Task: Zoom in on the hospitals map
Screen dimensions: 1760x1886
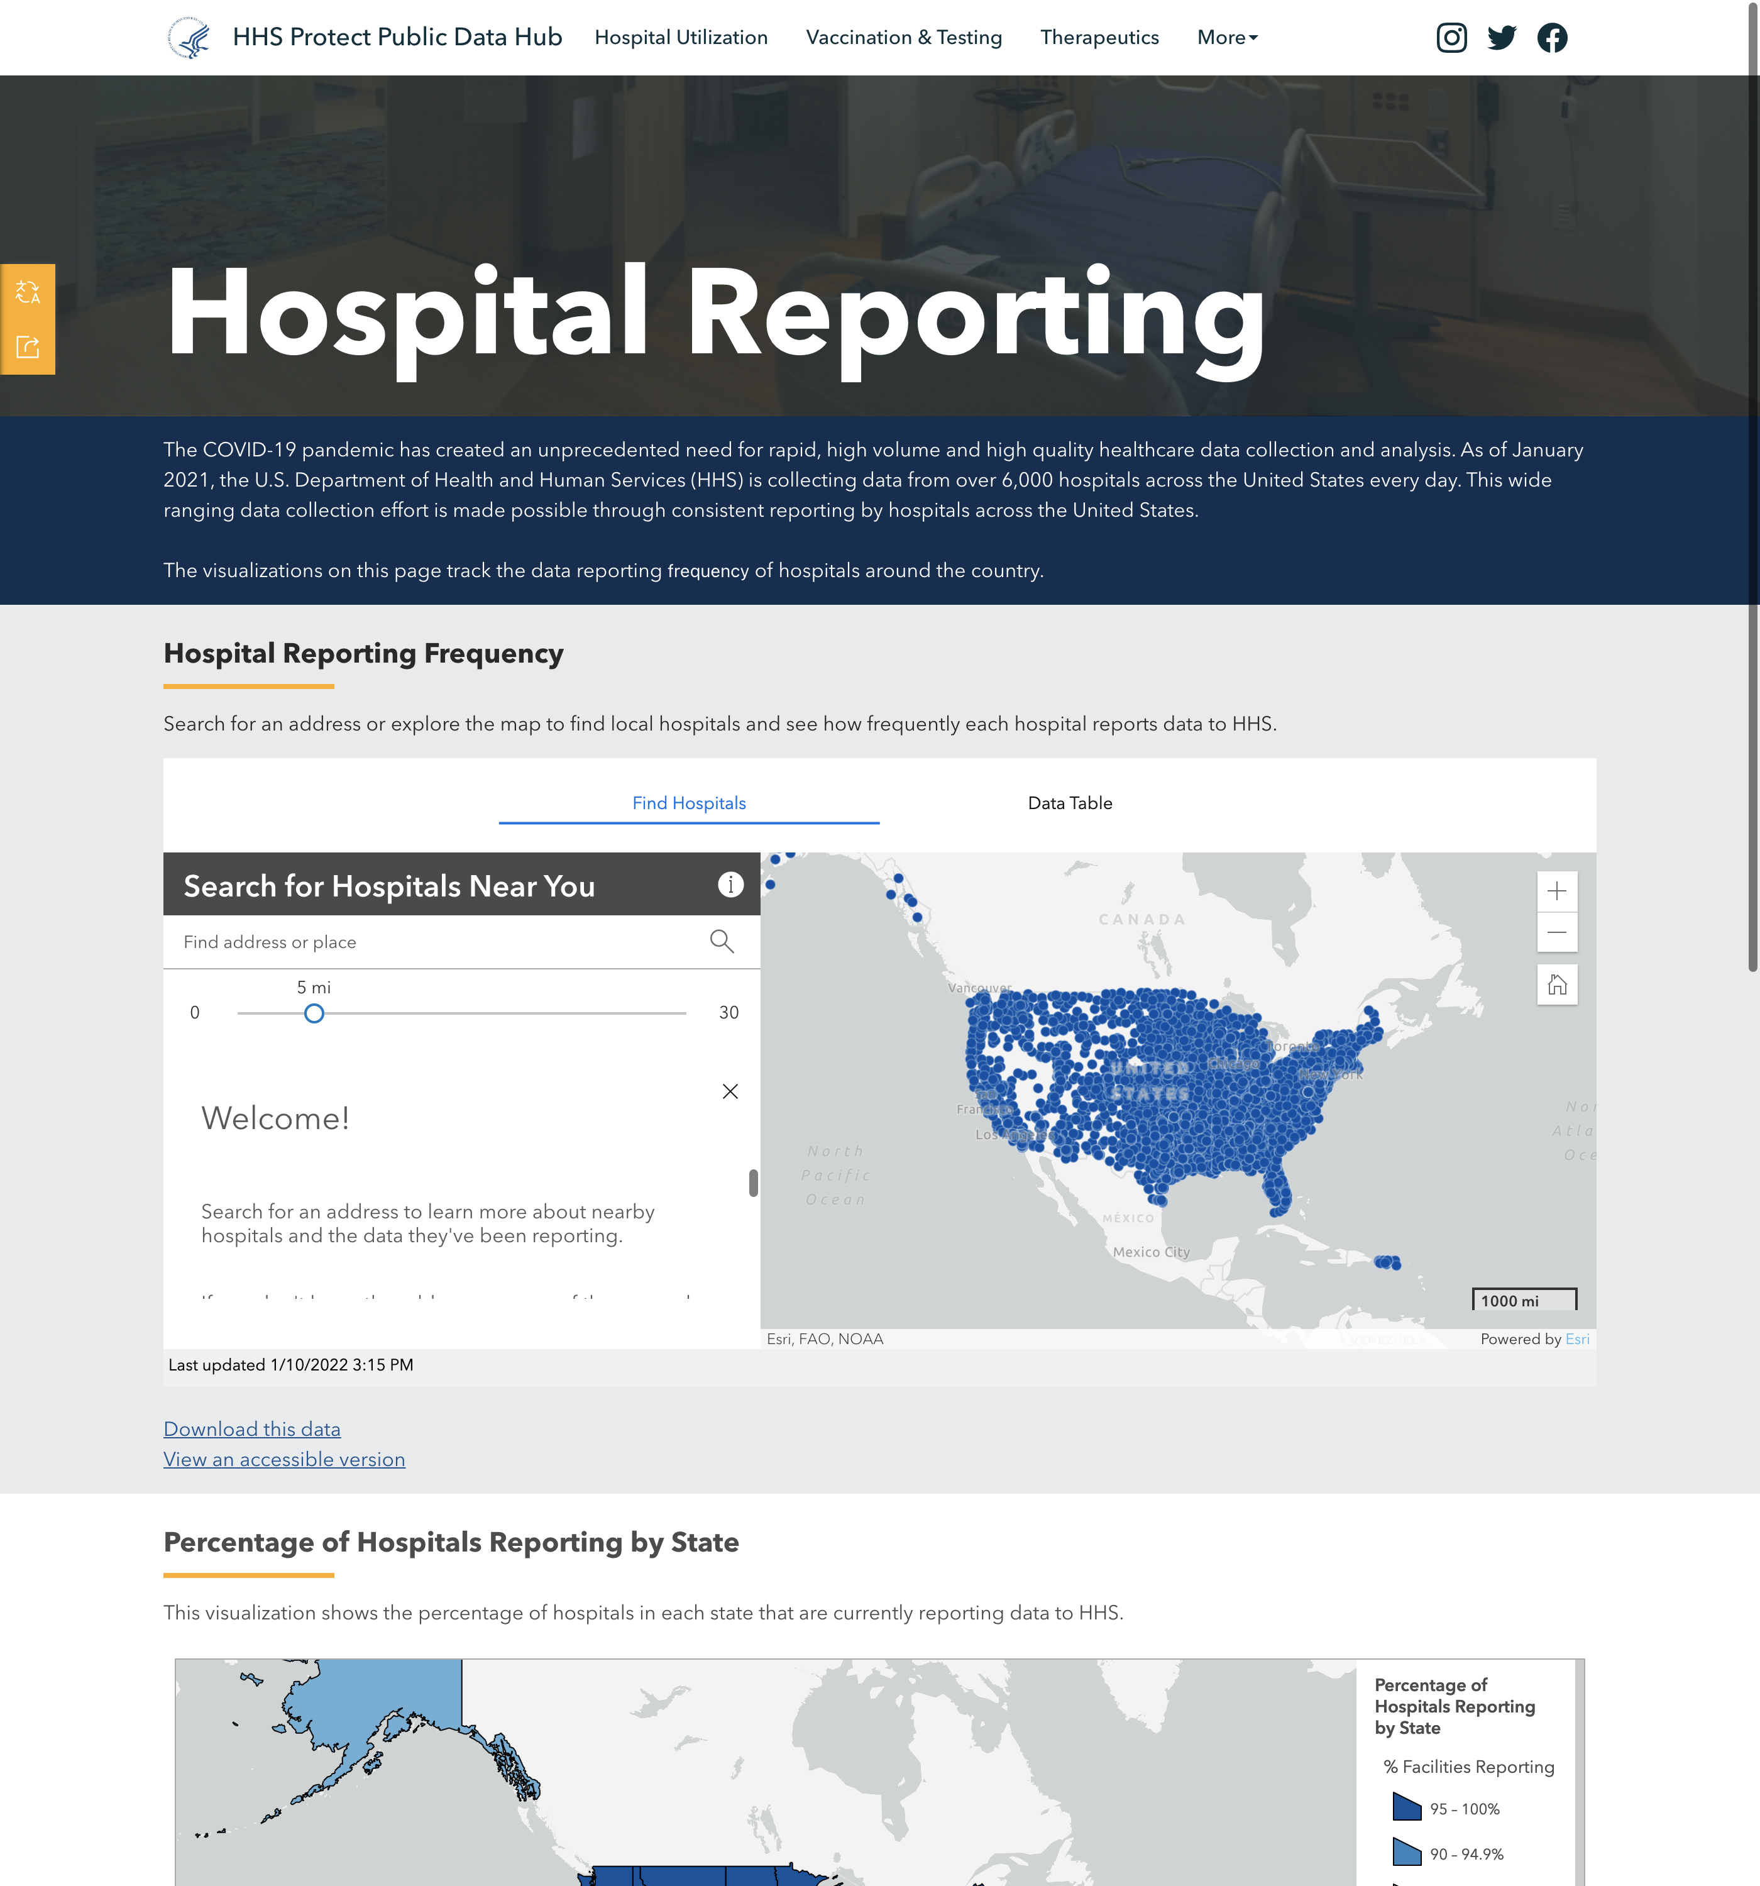Action: click(x=1556, y=892)
